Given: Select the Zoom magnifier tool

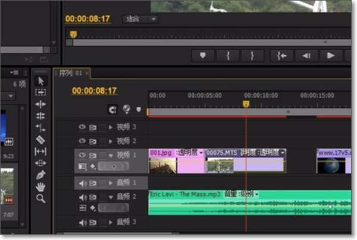Looking at the screenshot, I should point(40,198).
